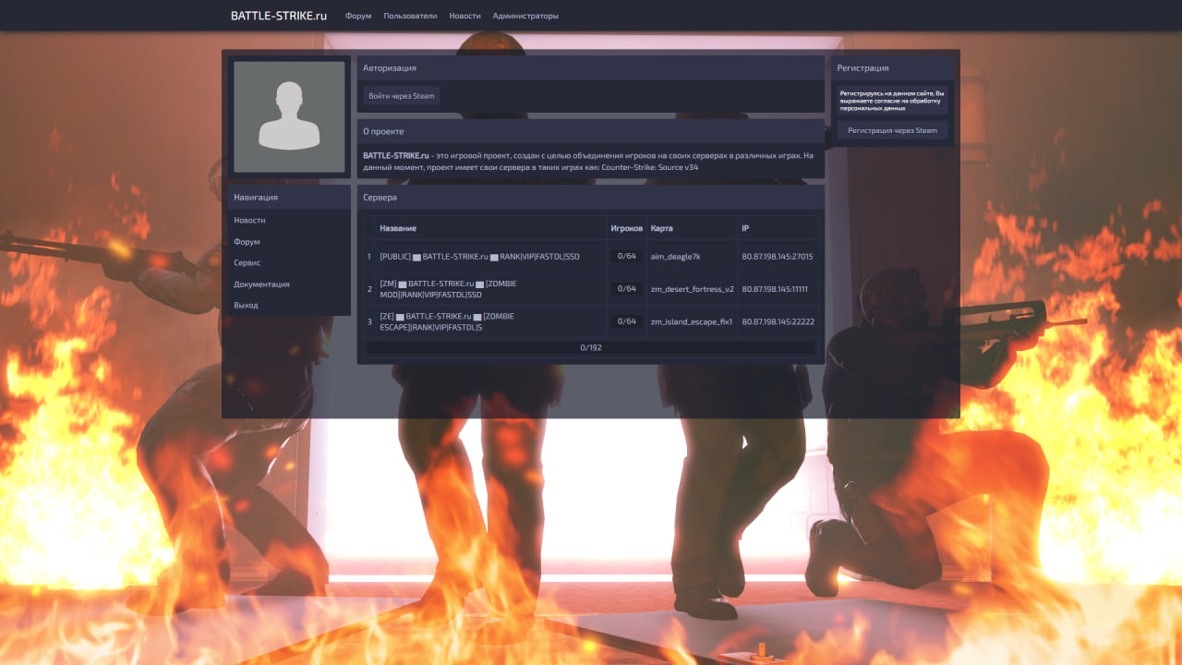The height and width of the screenshot is (665, 1182).
Task: Select Новости in sidebar navigation
Action: 249,221
